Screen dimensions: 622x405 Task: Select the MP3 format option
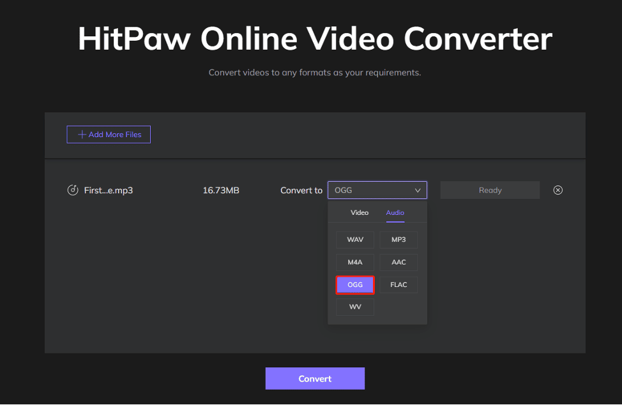point(398,240)
